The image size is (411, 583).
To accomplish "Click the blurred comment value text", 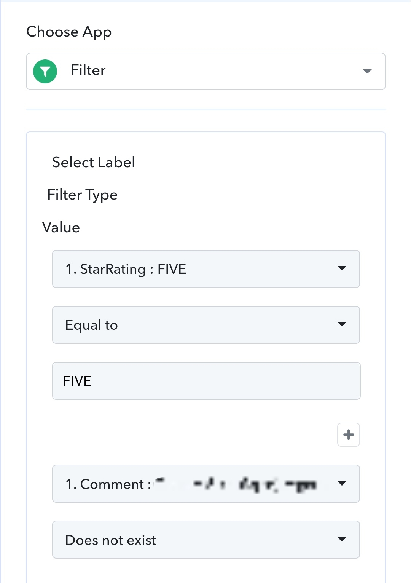I will (236, 484).
